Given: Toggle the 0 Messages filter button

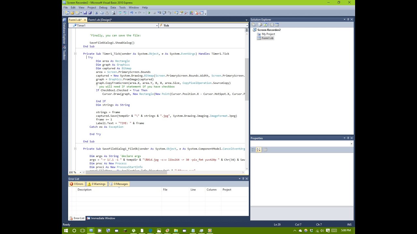Looking at the screenshot, I should [119, 184].
